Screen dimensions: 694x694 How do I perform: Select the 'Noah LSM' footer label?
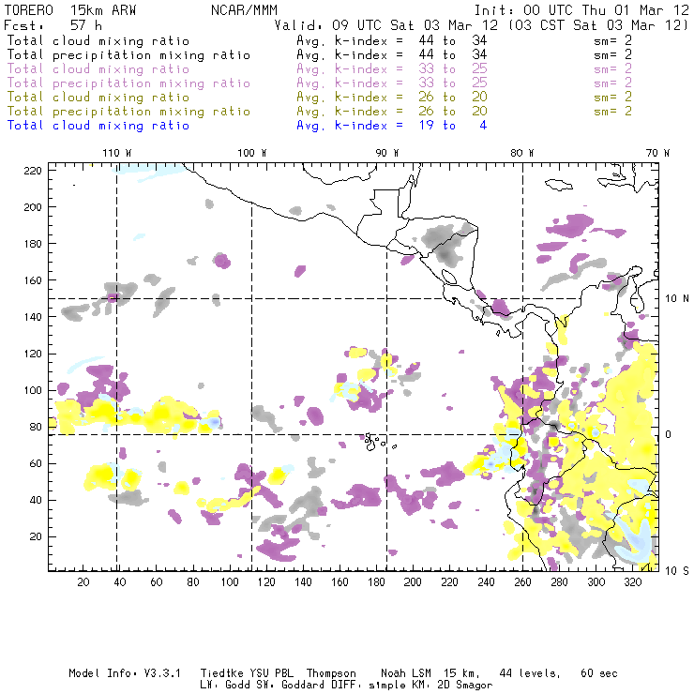[x=406, y=673]
